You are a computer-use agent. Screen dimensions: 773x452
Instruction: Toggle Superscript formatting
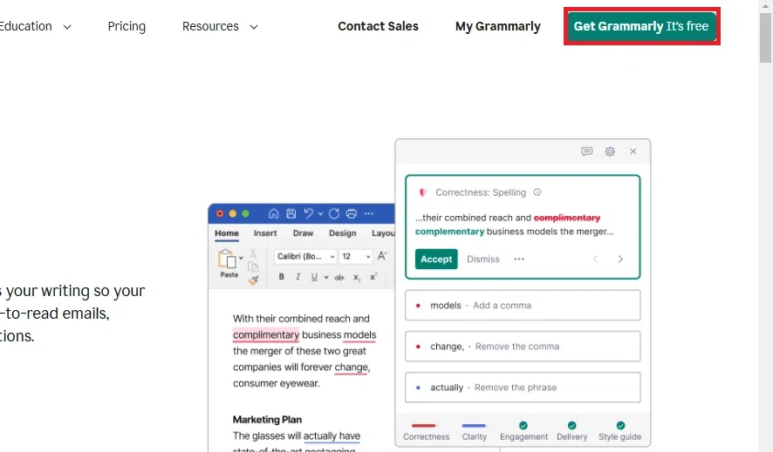[373, 276]
